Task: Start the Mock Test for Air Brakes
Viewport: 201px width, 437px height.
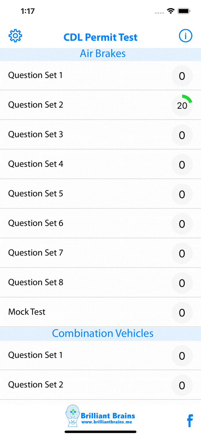Action: (x=27, y=312)
